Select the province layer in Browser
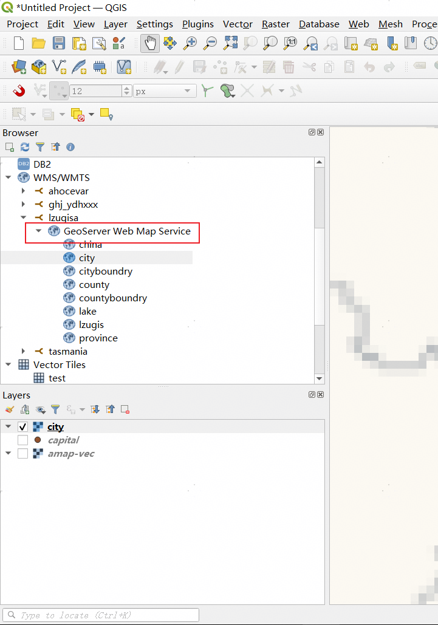 98,338
